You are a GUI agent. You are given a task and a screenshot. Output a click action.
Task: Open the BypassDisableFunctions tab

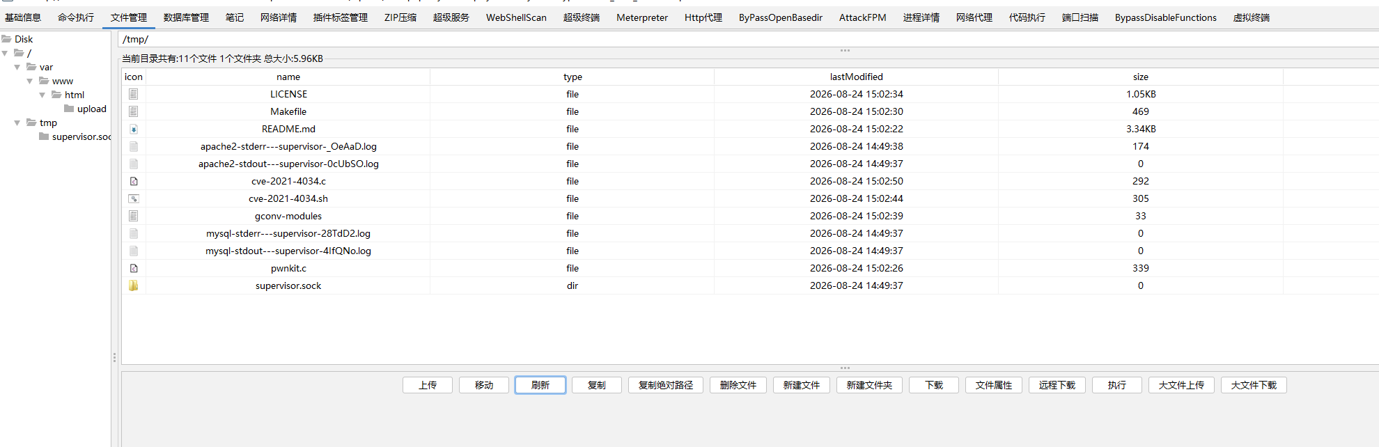[1166, 17]
